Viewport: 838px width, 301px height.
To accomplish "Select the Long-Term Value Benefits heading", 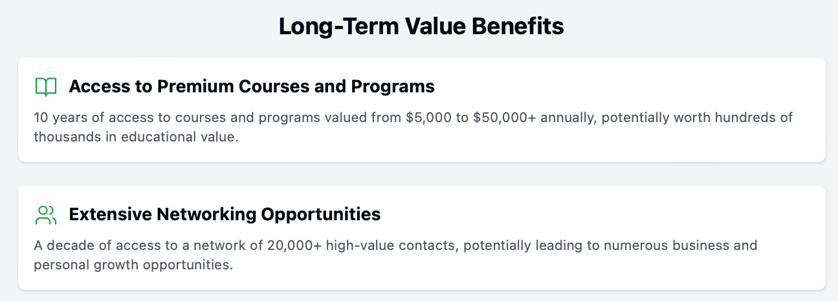I will click(421, 27).
